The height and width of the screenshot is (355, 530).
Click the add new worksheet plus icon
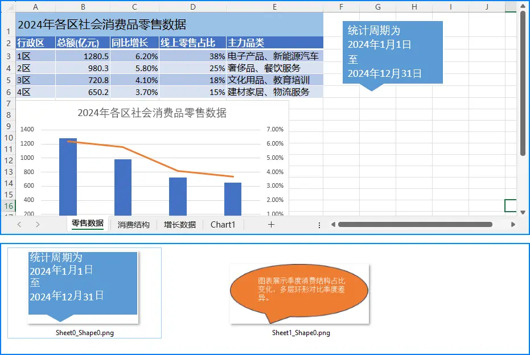coord(272,224)
